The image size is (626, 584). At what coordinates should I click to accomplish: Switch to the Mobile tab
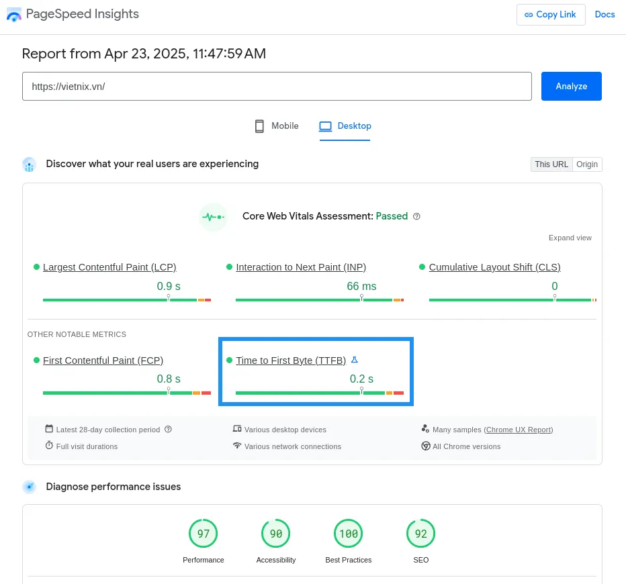pos(276,126)
